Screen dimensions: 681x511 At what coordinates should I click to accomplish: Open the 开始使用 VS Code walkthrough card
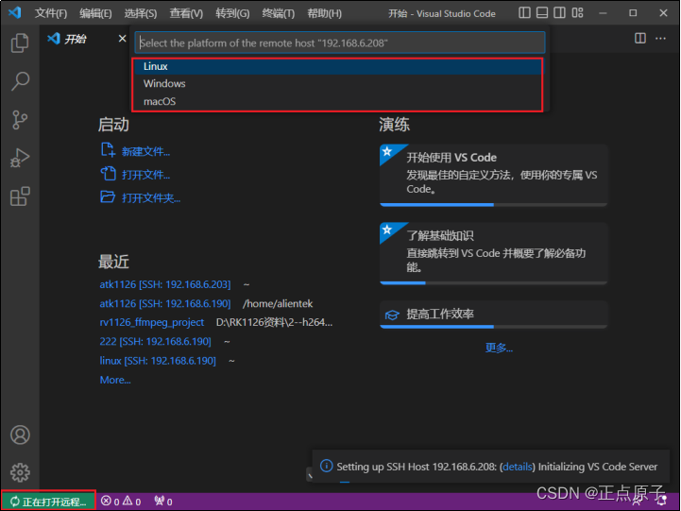[493, 175]
